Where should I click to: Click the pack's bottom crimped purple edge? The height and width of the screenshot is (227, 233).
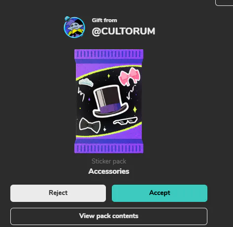coord(109,148)
